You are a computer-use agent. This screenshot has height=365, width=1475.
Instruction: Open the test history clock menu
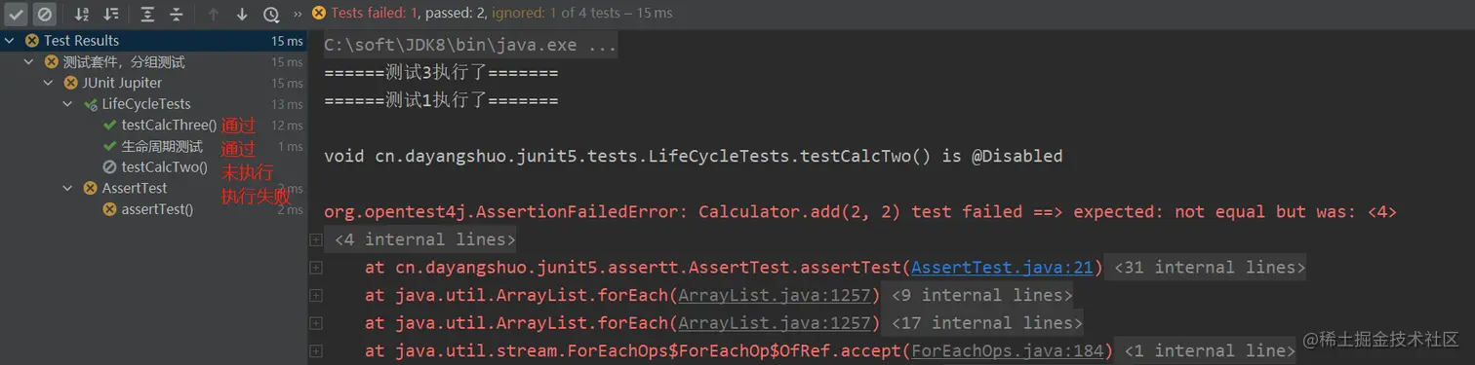pyautogui.click(x=271, y=14)
